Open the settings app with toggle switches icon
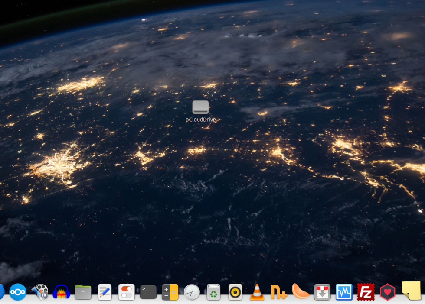The width and height of the screenshot is (425, 304). coord(126,292)
